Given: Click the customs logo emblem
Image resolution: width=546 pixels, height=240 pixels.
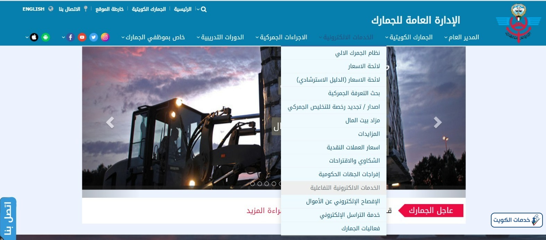Looking at the screenshot, I should [x=518, y=23].
